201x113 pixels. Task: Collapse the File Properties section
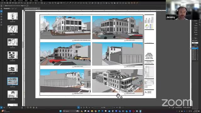coord(193,21)
